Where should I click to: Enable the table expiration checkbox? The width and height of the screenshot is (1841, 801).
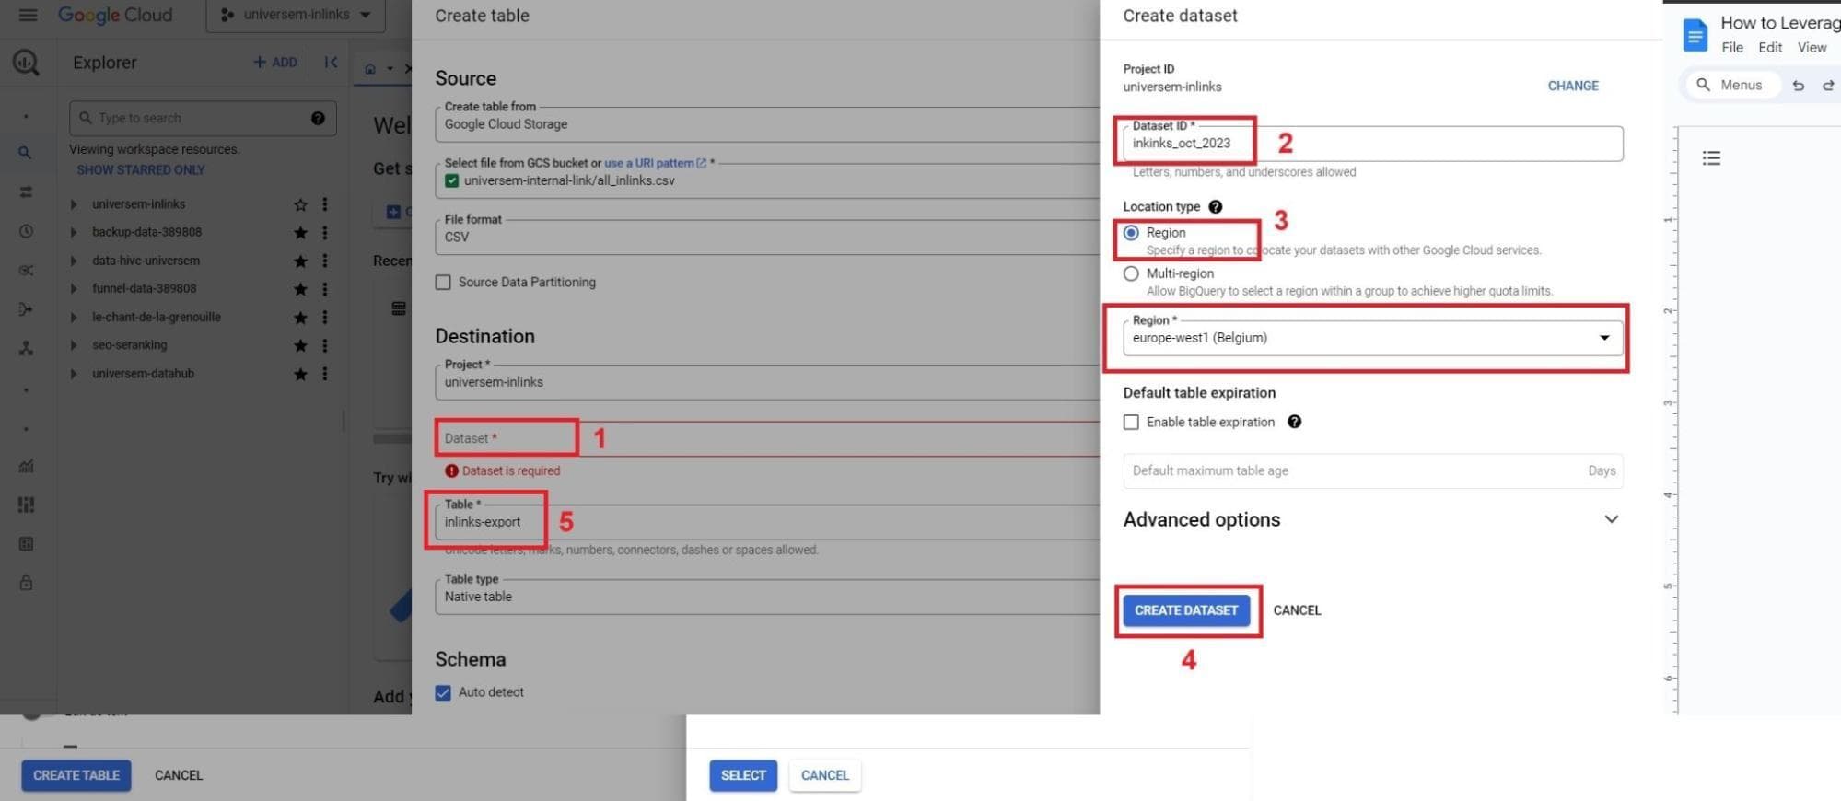click(x=1131, y=422)
